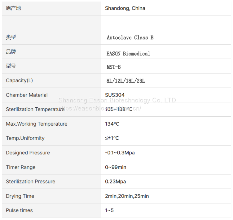Select the 'EASON Biomedical' brand value
The width and height of the screenshot is (233, 220).
click(x=128, y=54)
